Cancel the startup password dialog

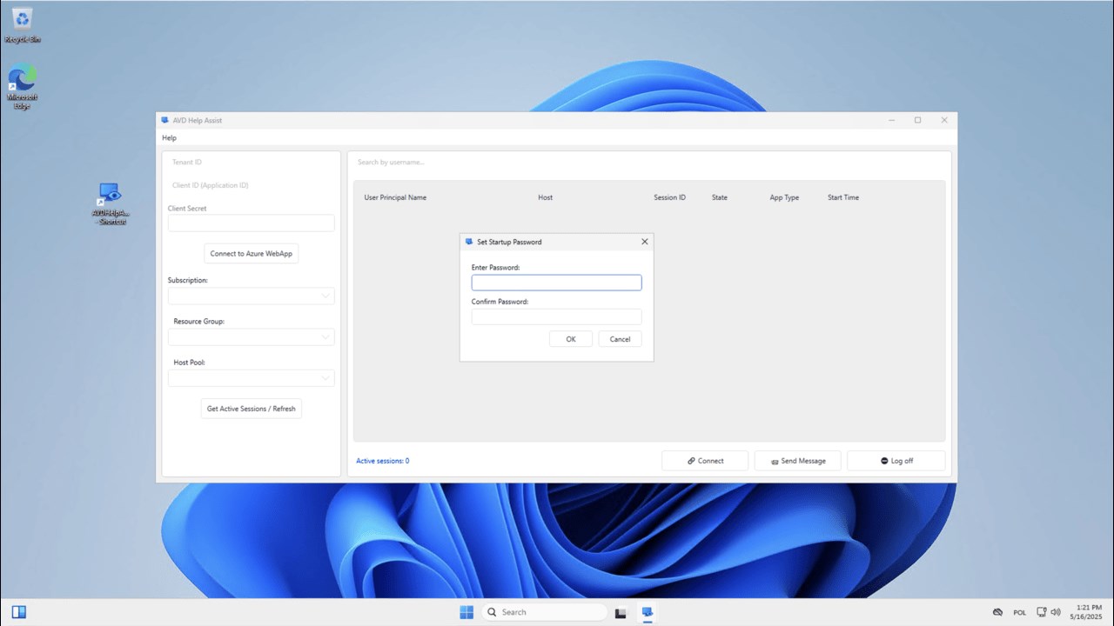point(621,339)
